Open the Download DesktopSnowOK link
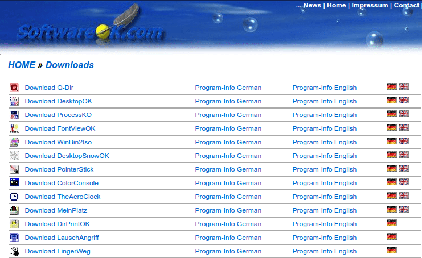The image size is (422, 258). tap(67, 156)
